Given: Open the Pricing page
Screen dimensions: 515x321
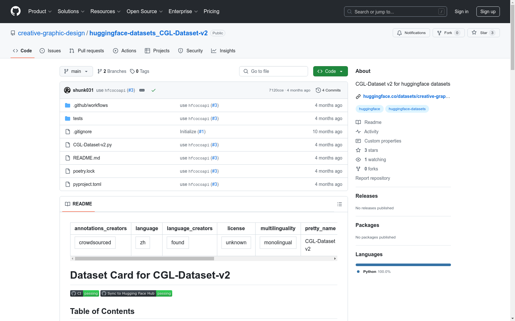Looking at the screenshot, I should [211, 11].
